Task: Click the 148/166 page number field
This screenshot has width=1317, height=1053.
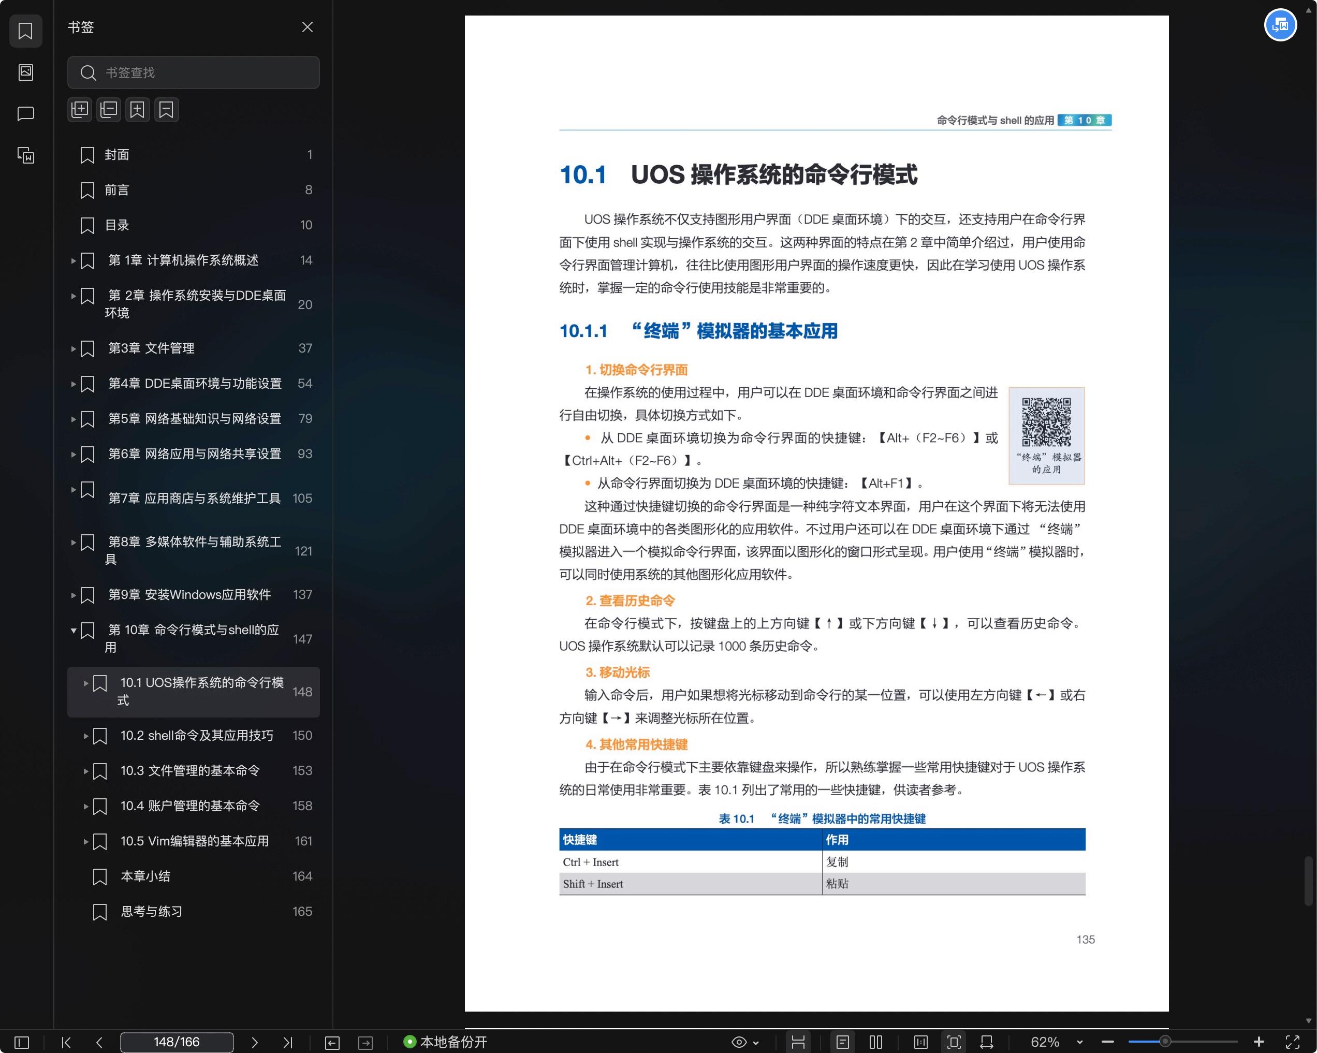Action: pos(177,1042)
